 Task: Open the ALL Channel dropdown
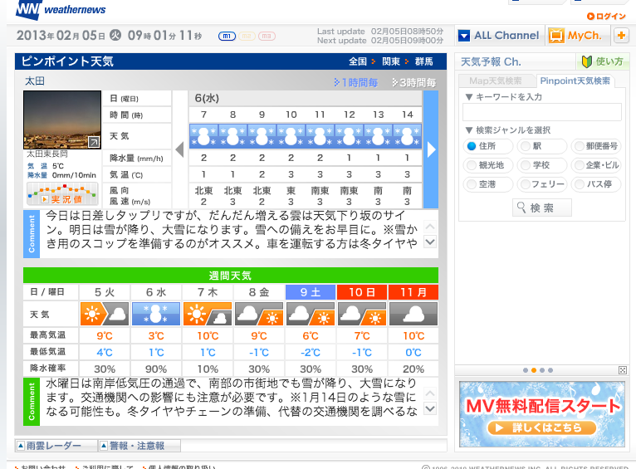pos(499,36)
